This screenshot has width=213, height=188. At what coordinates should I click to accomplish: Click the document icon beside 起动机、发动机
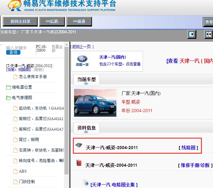click(x=15, y=108)
